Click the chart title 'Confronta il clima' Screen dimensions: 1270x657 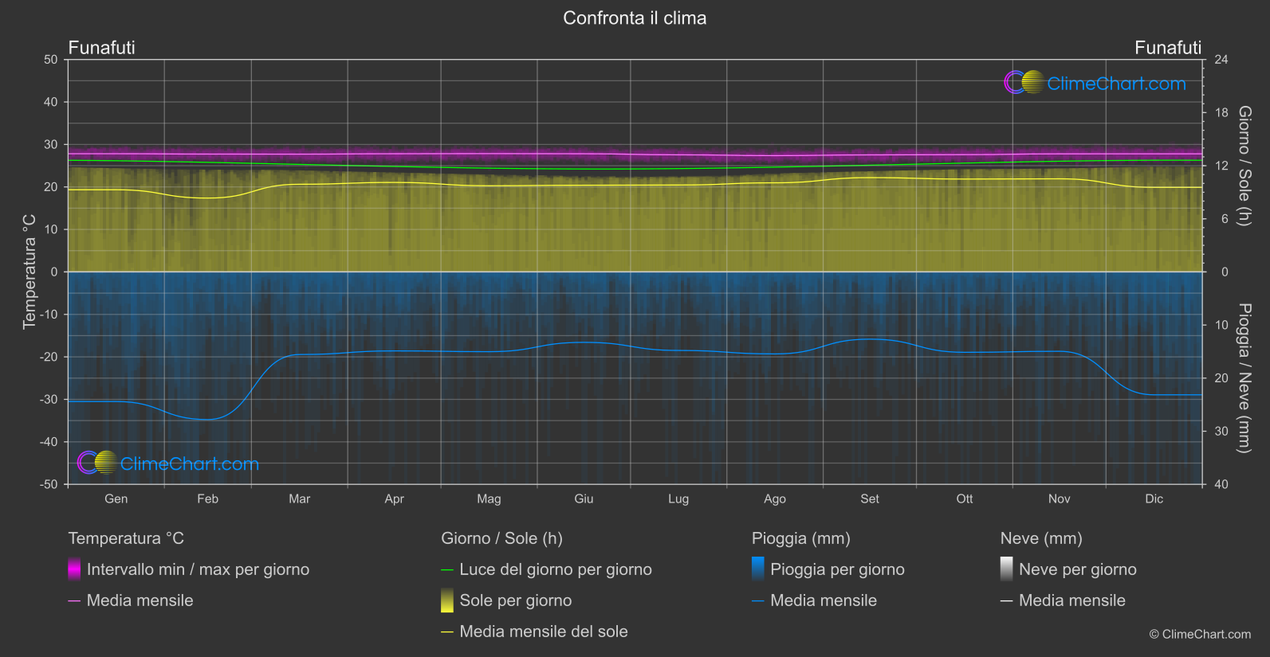click(x=635, y=18)
